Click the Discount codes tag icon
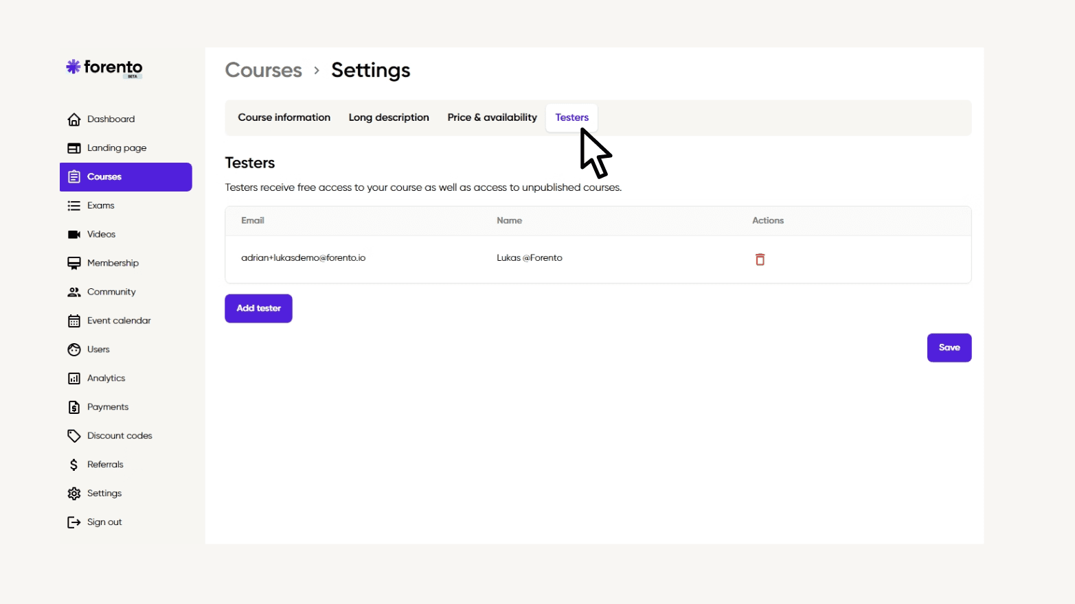The width and height of the screenshot is (1075, 604). [74, 436]
